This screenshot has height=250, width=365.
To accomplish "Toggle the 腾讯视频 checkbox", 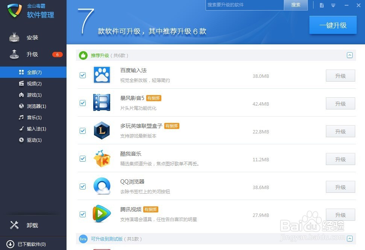I will click(x=83, y=214).
